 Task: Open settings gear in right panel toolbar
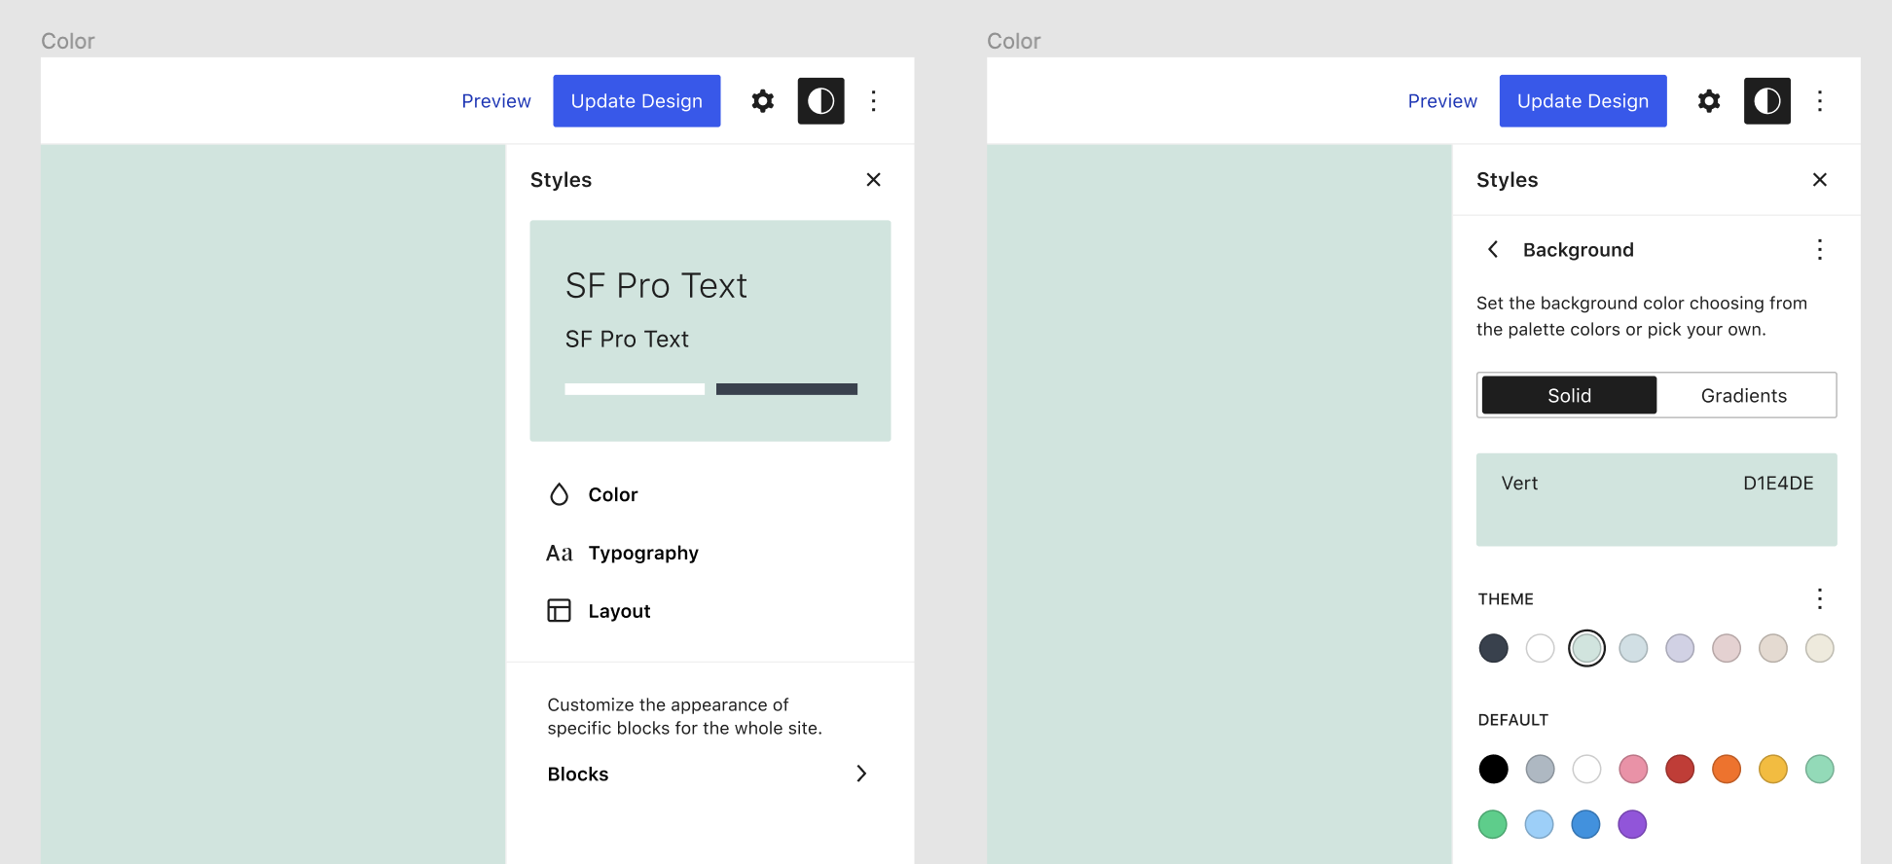pyautogui.click(x=1709, y=101)
